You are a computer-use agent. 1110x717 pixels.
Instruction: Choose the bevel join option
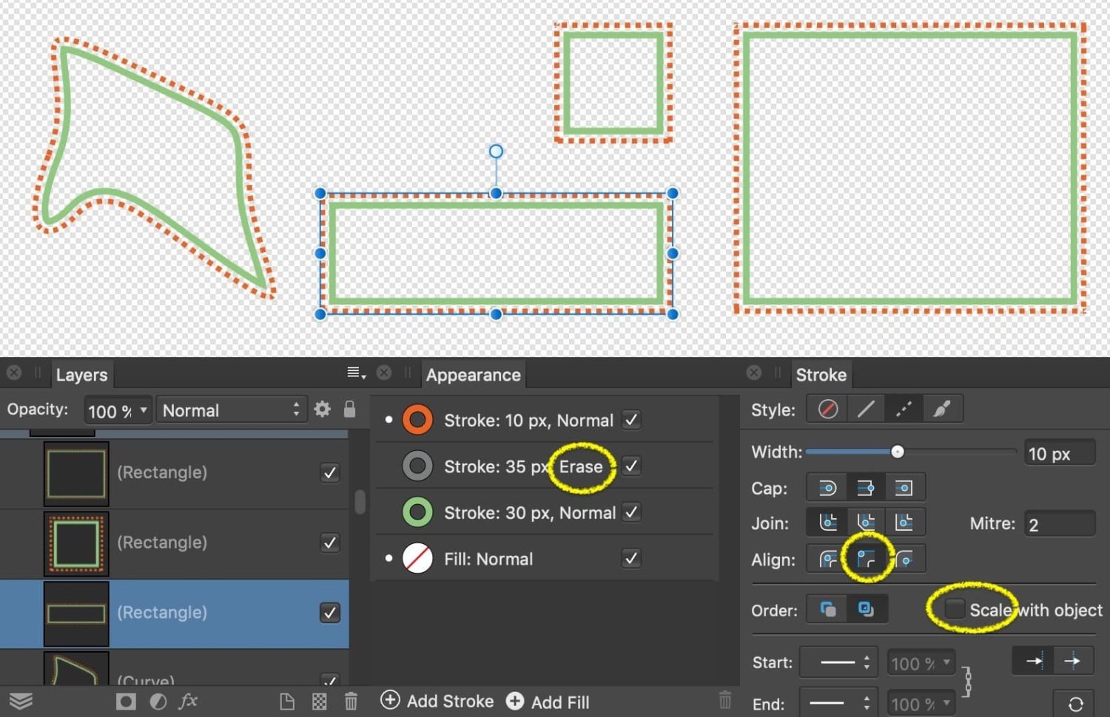[x=866, y=523]
